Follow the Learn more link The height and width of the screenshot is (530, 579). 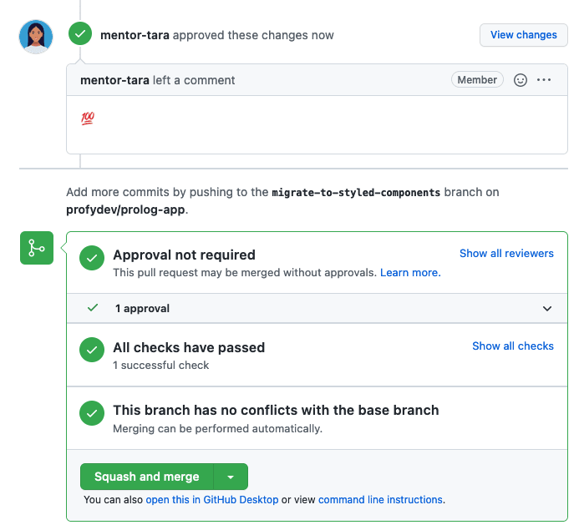tap(410, 273)
